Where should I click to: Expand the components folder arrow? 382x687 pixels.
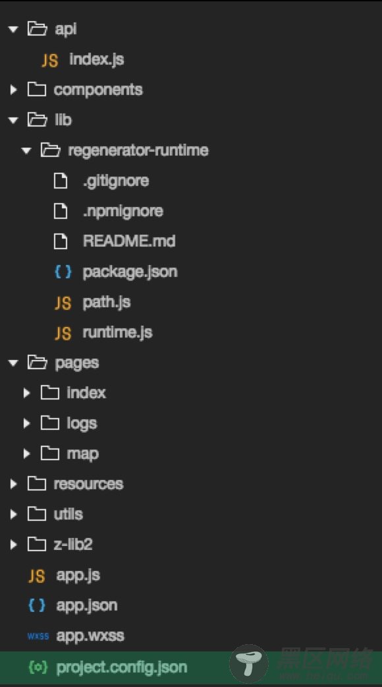point(14,90)
